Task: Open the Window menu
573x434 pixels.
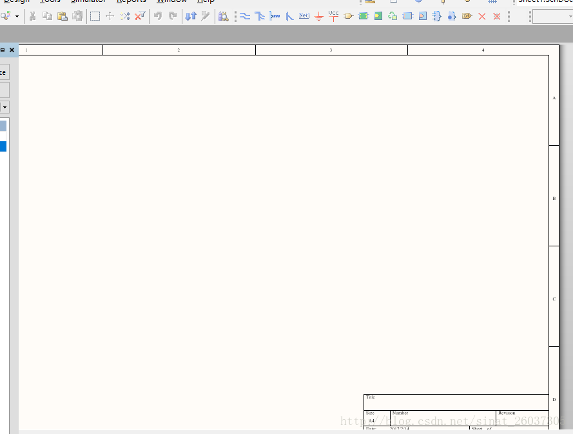Action: (x=171, y=1)
